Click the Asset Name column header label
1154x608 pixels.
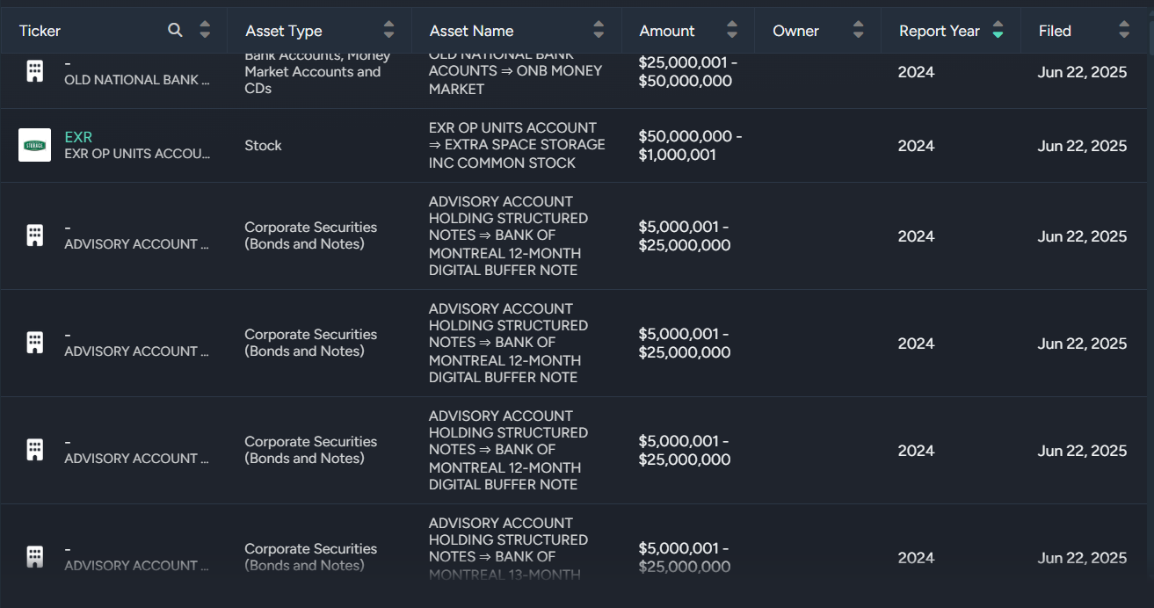[x=471, y=31]
